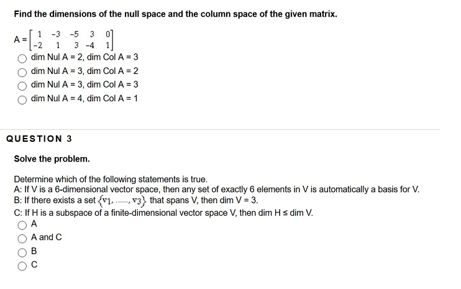
Task: Click label text 'dim Nul A = 4, dim Col A = 1'
Action: [x=84, y=98]
